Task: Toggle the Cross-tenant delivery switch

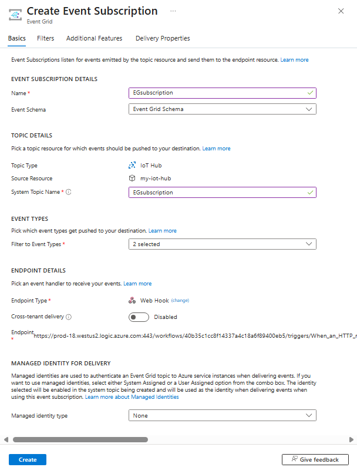Action: 139,317
